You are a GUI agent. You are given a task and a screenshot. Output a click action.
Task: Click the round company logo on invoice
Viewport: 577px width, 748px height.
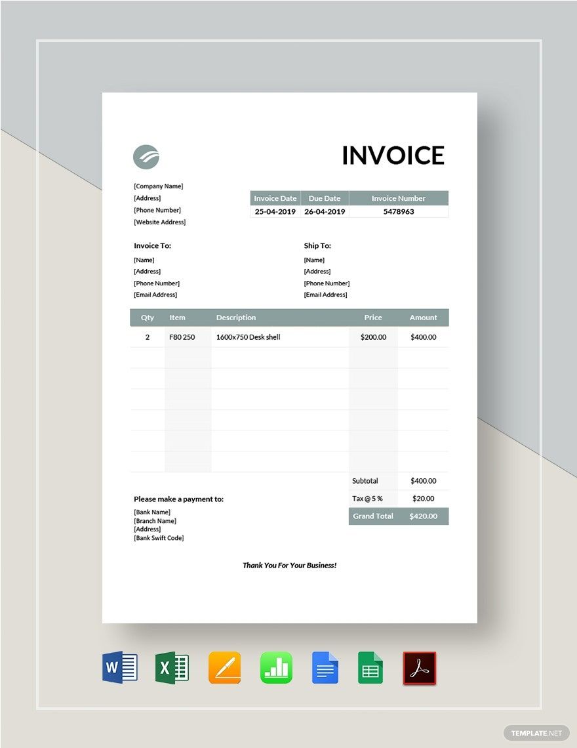(x=146, y=157)
